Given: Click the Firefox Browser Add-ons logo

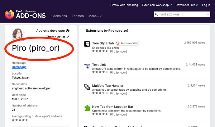Looking at the screenshot, I should 25,14.
